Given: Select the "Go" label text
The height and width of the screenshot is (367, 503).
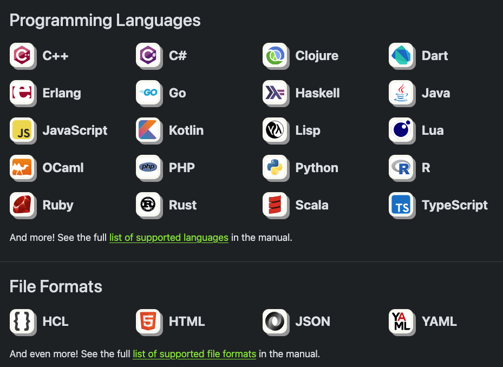Looking at the screenshot, I should (x=178, y=93).
